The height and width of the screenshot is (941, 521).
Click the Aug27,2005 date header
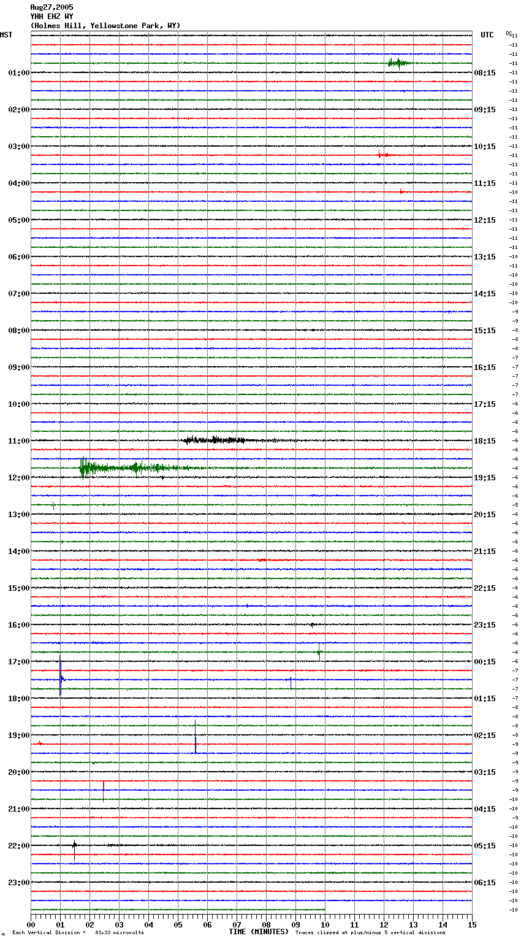(x=51, y=7)
